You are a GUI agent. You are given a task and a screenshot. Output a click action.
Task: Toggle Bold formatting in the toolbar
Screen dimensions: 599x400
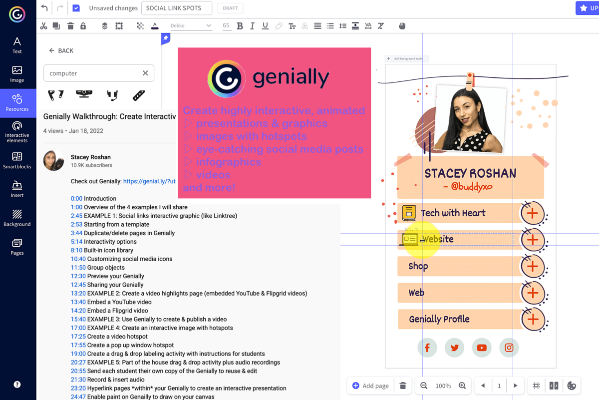240,25
